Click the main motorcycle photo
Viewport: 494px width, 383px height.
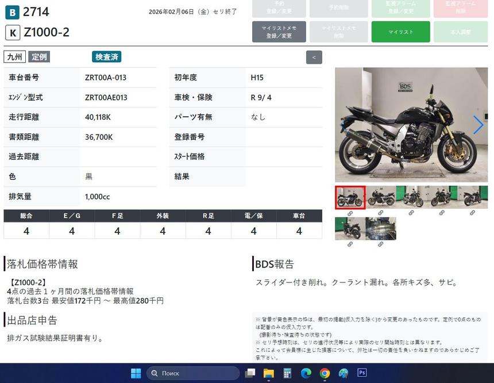(411, 125)
